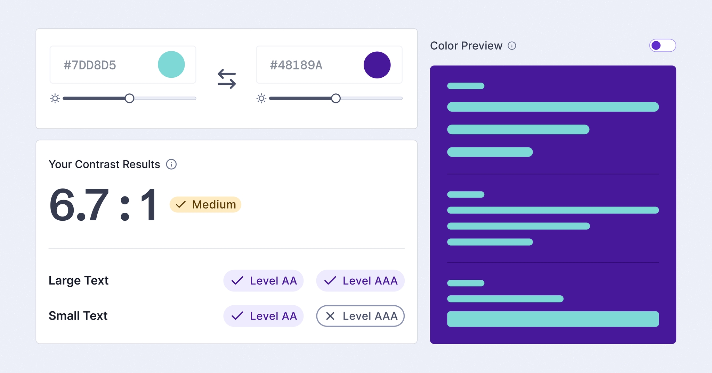Select the teal color circle swatch
The height and width of the screenshot is (373, 712).
coord(171,65)
